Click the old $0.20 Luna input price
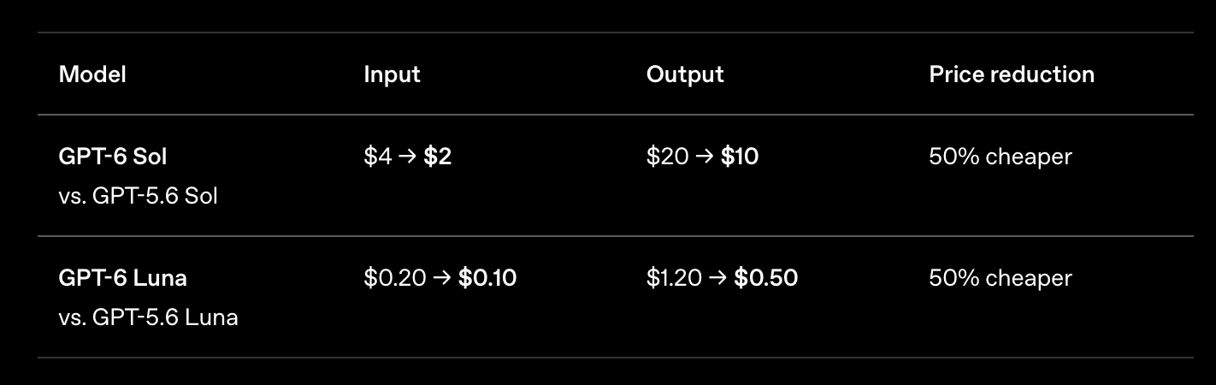The image size is (1216, 385). coord(395,278)
